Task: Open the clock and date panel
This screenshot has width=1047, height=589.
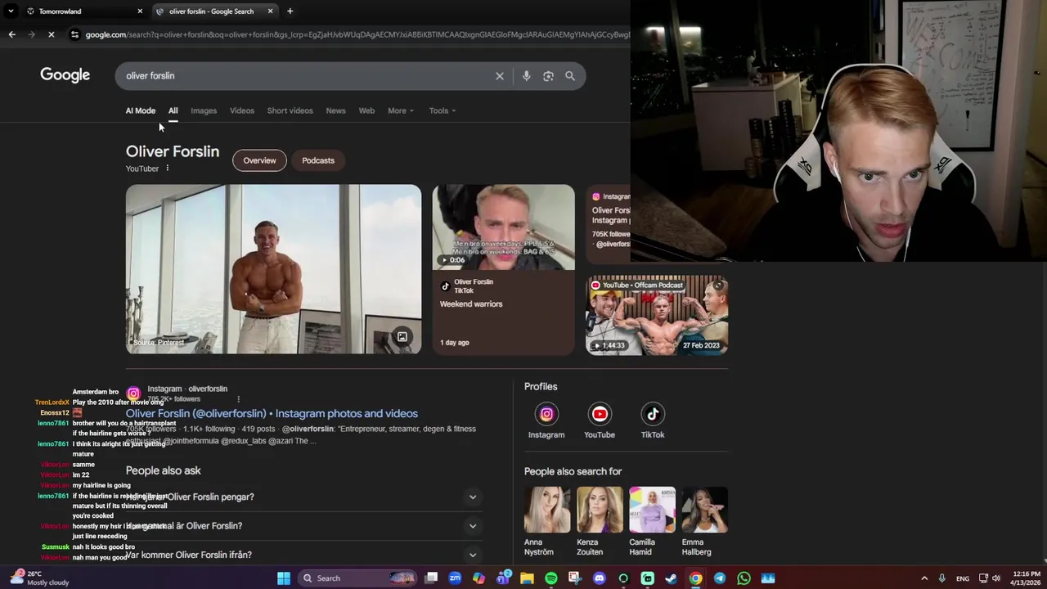Action: [1026, 578]
